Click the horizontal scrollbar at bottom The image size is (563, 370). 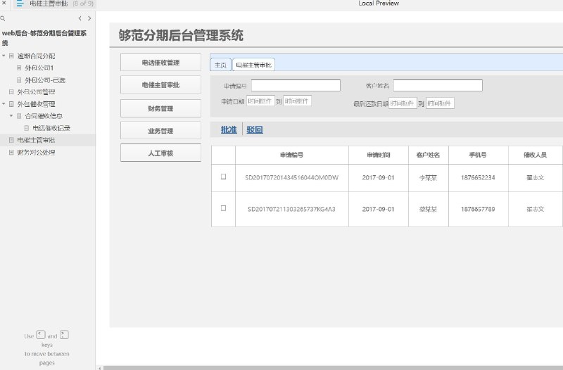coord(333,368)
